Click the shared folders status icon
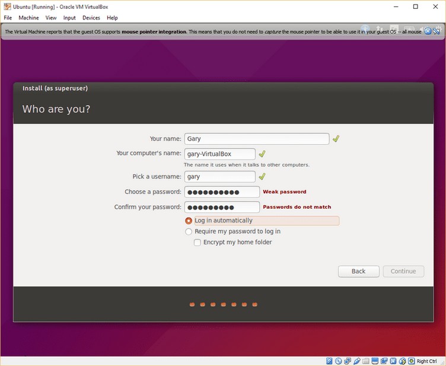446x366 pixels. [366, 361]
